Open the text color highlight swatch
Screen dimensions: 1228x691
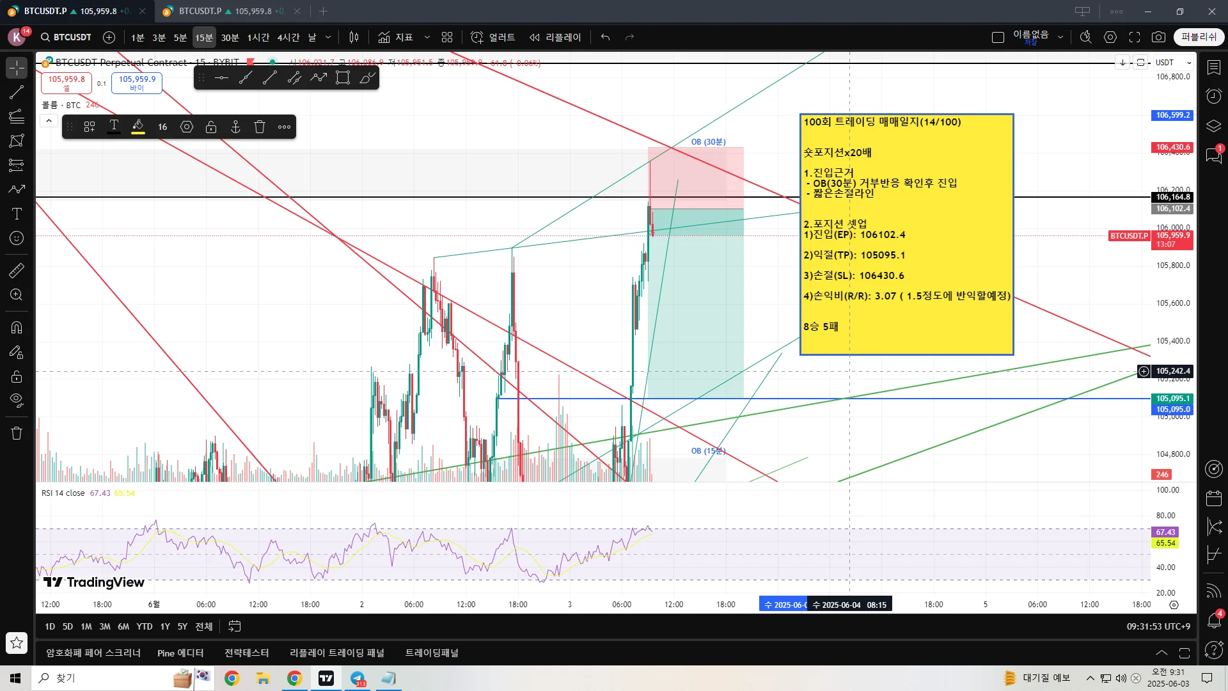coord(138,127)
